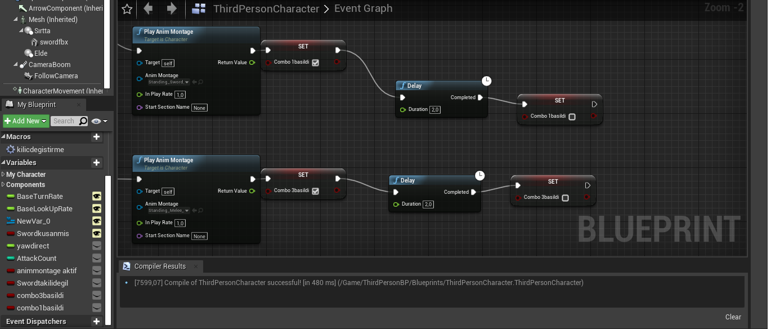Open the Standing_Sword anim montage dropdown
The height and width of the screenshot is (329, 780).
[168, 82]
